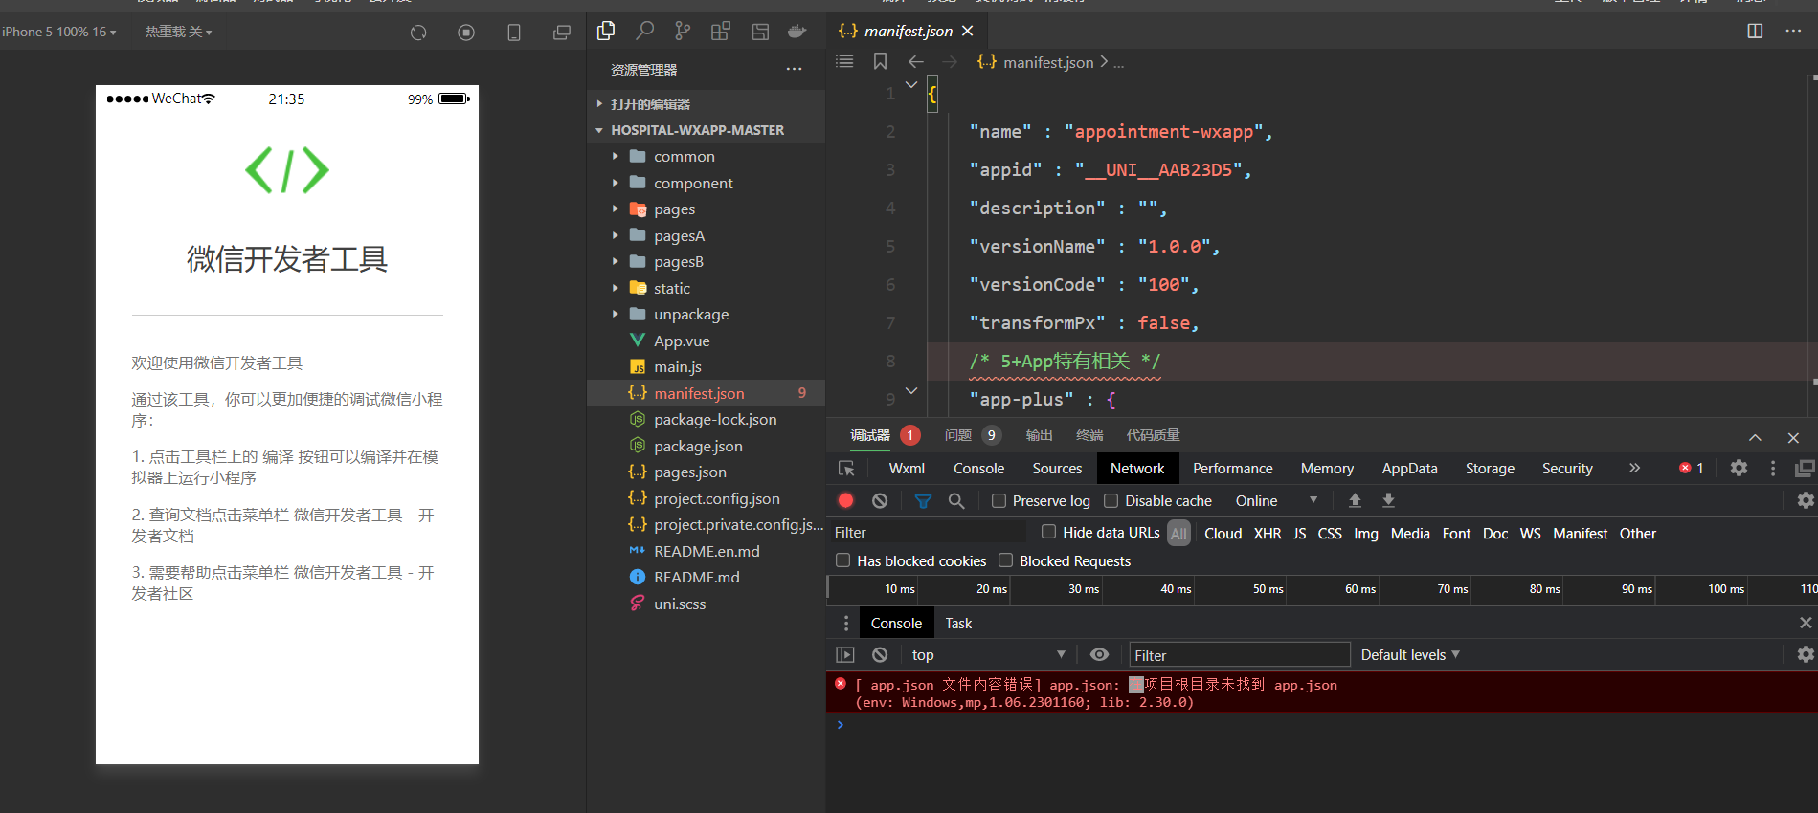Click the import HAR upload arrow
Image resolution: width=1818 pixels, height=813 pixels.
point(1355,500)
